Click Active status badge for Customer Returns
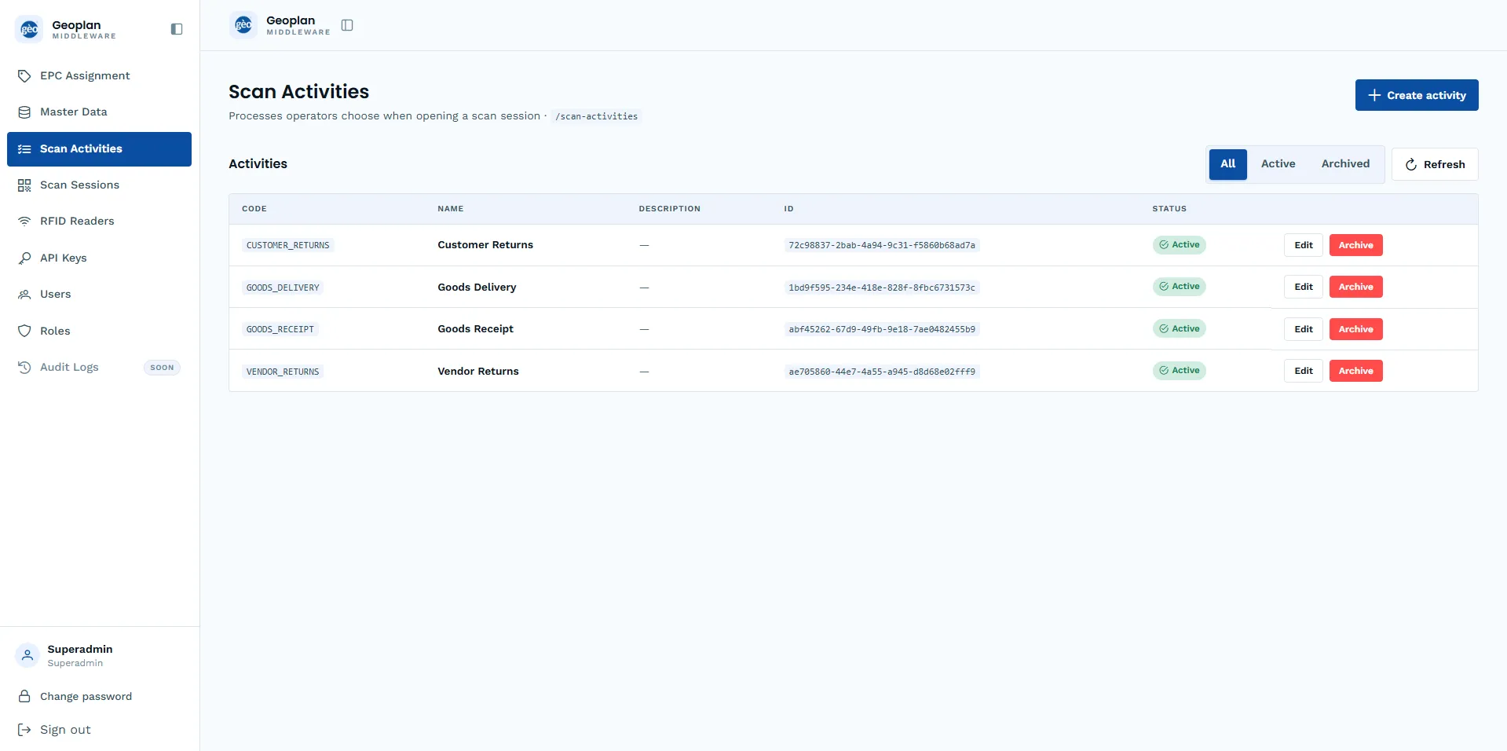1507x751 pixels. pyautogui.click(x=1180, y=244)
